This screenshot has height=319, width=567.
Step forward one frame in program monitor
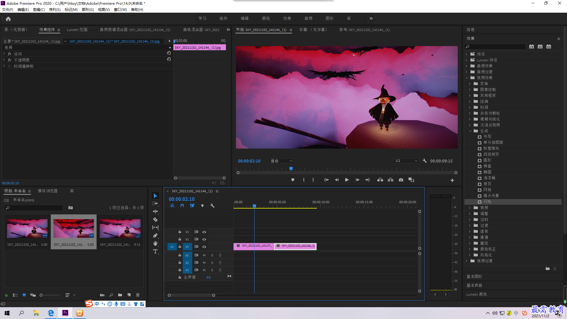click(x=357, y=180)
